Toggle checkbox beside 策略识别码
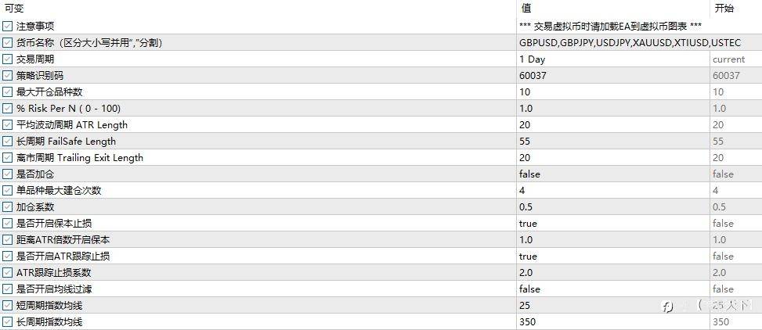The image size is (762, 330). pos(7,76)
